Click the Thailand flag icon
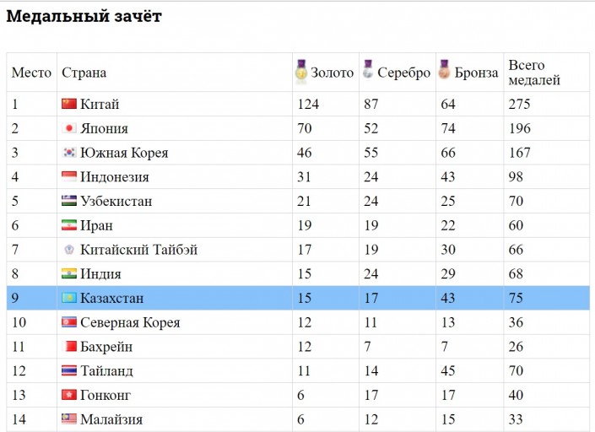595x432 pixels. [69, 370]
